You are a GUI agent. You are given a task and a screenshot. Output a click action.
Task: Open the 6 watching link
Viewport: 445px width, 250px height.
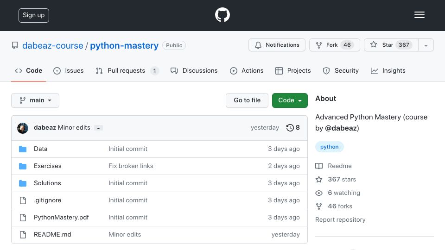pos(338,193)
